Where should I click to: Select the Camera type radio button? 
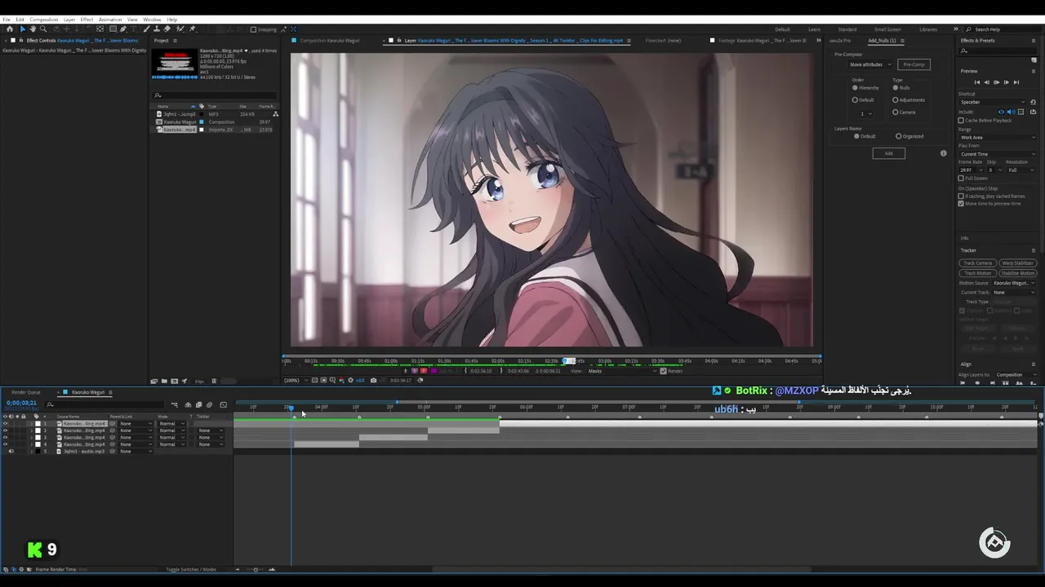[896, 112]
